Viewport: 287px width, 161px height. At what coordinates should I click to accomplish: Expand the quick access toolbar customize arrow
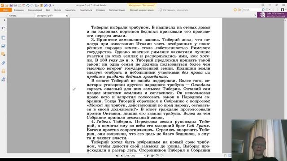(53, 5)
